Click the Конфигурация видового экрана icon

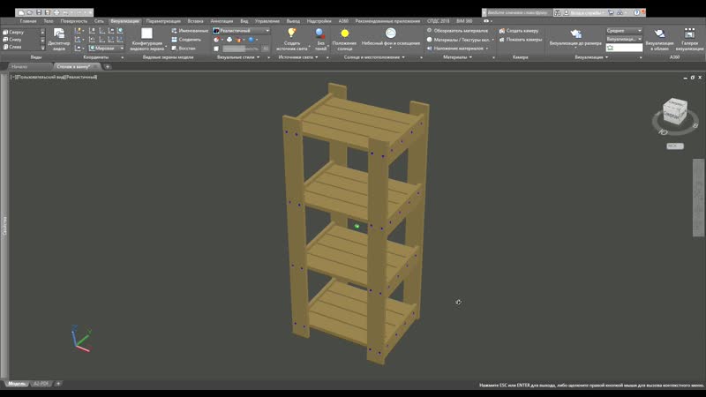coord(146,38)
